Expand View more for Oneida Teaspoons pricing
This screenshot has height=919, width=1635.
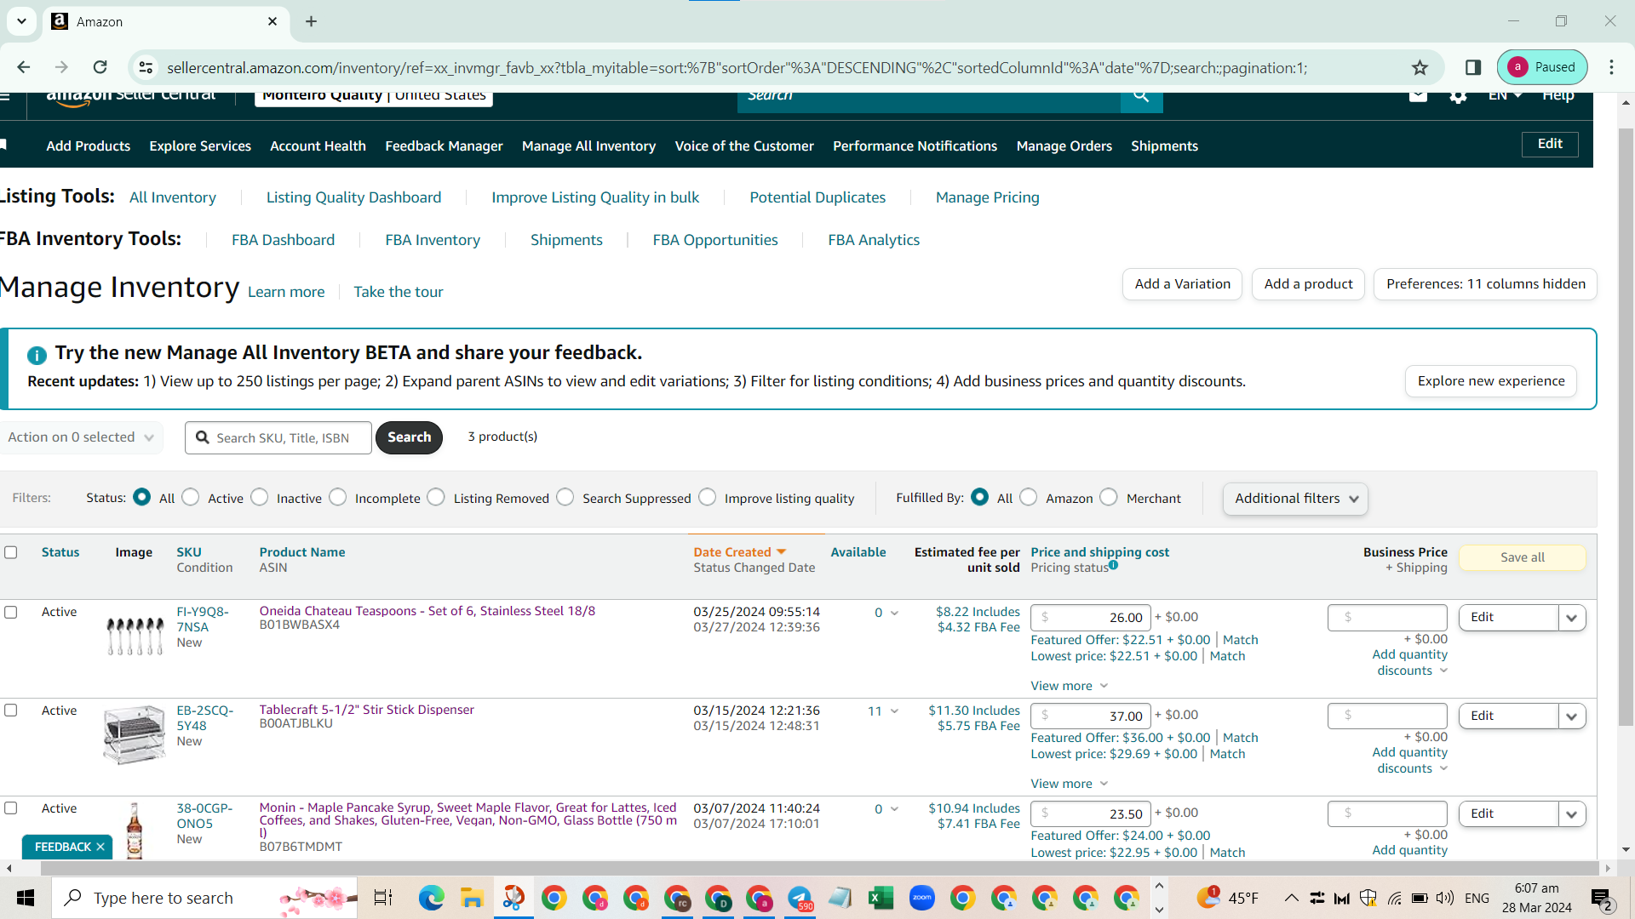pyautogui.click(x=1070, y=686)
